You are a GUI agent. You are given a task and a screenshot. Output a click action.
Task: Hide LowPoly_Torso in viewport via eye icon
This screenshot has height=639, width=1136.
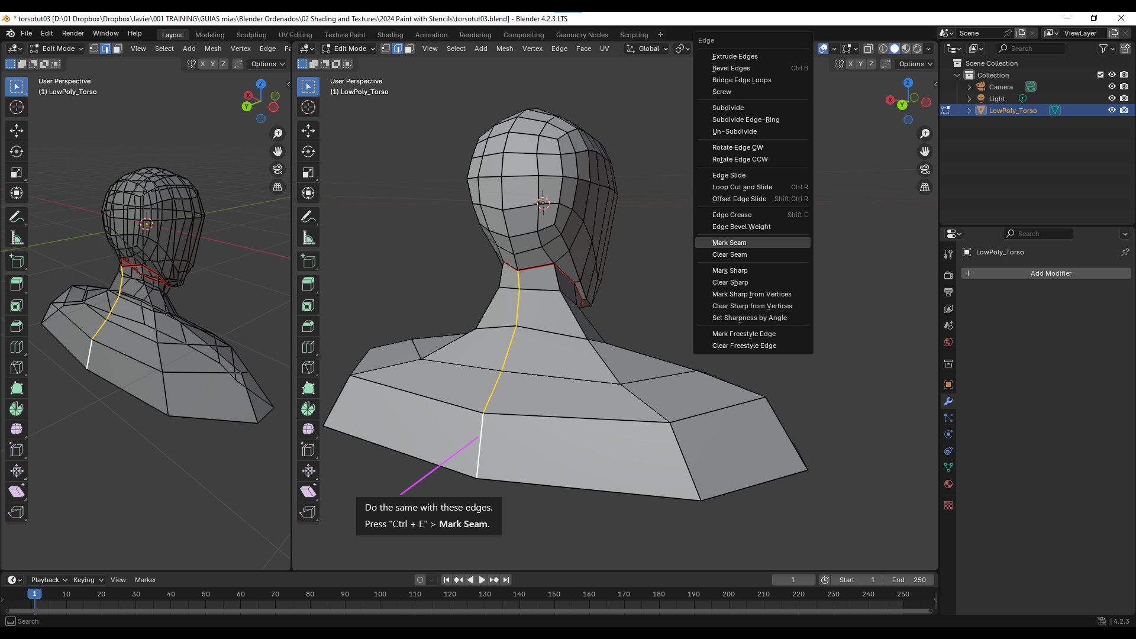(1112, 111)
